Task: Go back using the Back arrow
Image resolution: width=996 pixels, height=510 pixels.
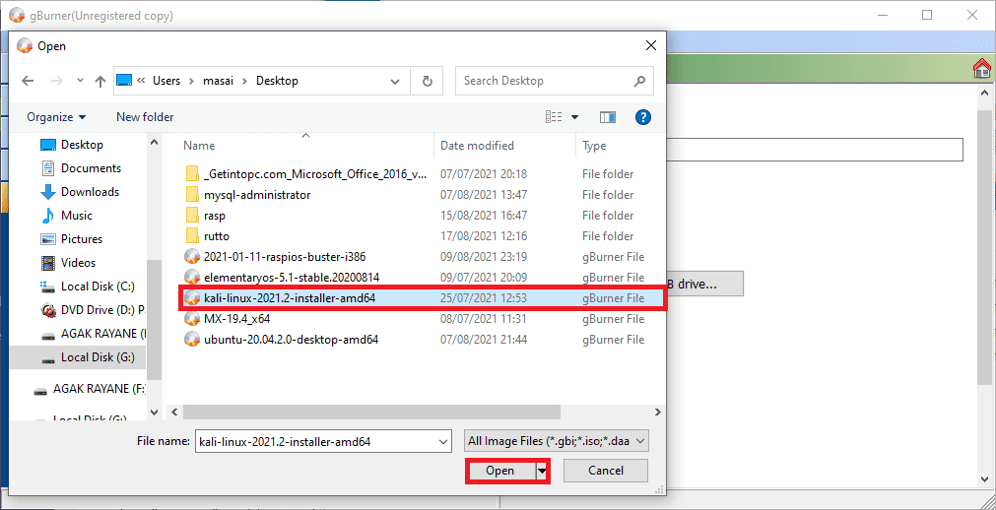Action: tap(28, 81)
